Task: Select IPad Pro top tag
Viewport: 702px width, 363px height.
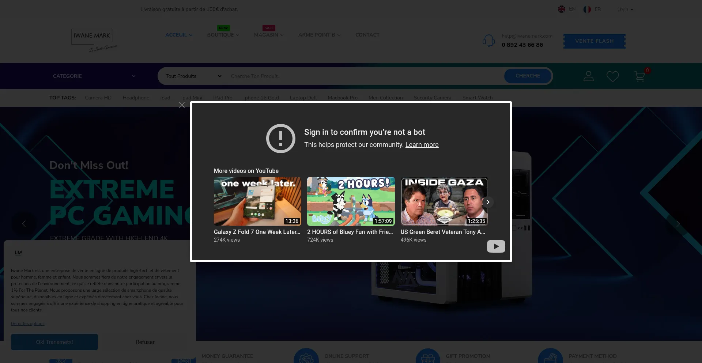Action: [x=223, y=98]
